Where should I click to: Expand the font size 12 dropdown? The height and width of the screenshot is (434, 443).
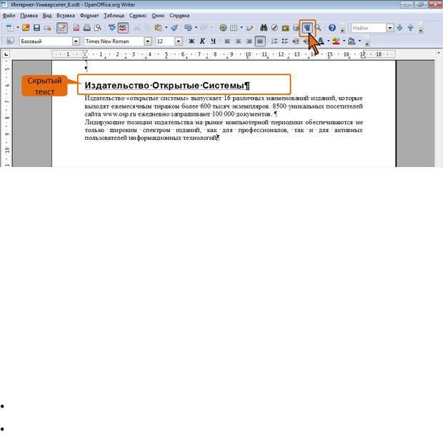(x=179, y=41)
